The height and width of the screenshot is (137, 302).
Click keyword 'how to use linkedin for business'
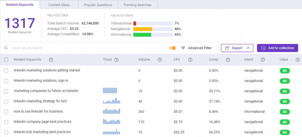point(38,111)
